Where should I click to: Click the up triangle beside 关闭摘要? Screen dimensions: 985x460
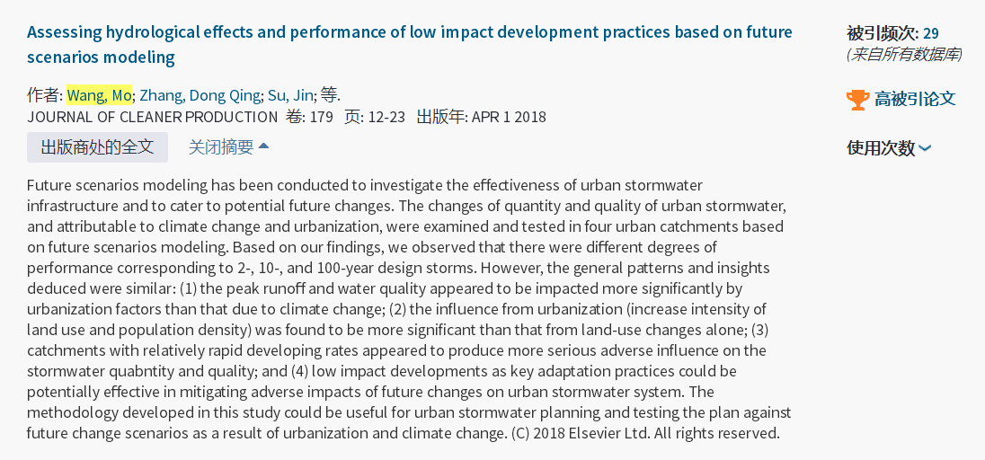(263, 146)
